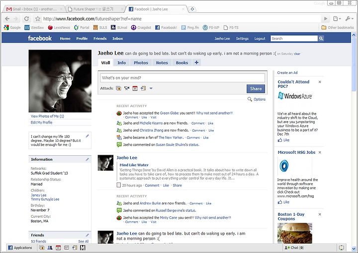The width and height of the screenshot is (358, 253).
Task: Open the Westlaw bookmark
Action: (x=34, y=28)
